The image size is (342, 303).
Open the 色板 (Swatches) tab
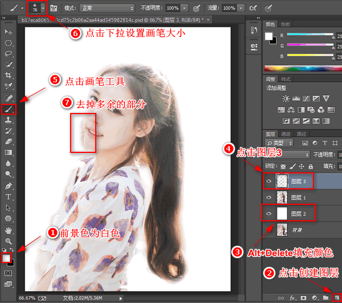pyautogui.click(x=286, y=24)
